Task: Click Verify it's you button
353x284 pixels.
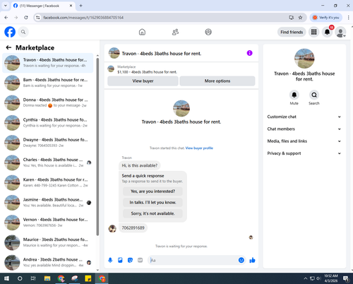Action: [326, 18]
